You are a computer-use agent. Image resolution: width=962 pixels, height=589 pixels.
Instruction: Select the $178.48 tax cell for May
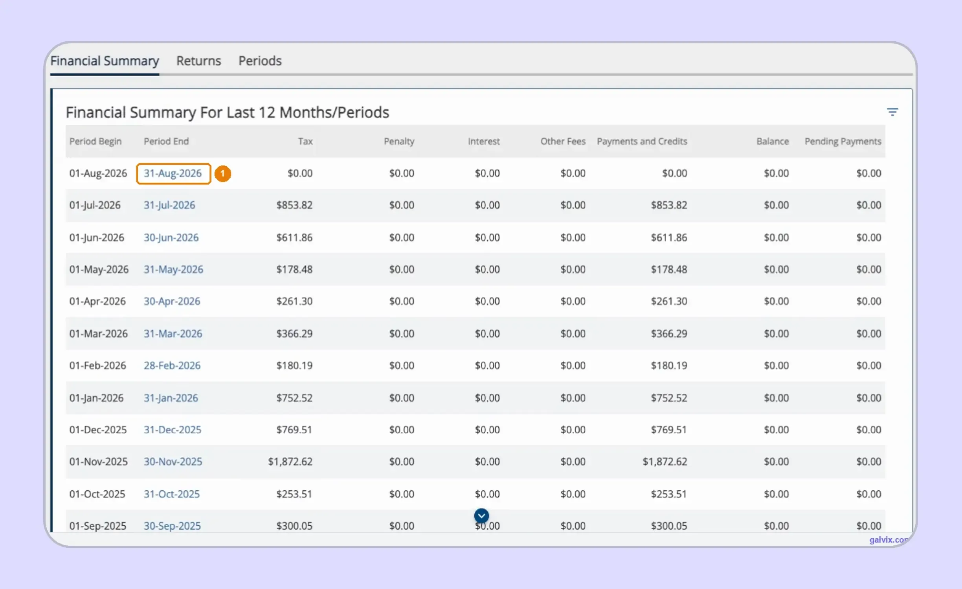coord(294,269)
